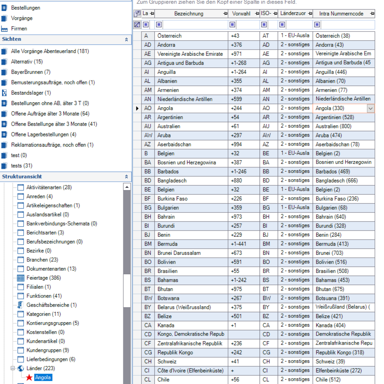Open the Angola Intra Nummerncode dropdown
The width and height of the screenshot is (384, 384).
pyautogui.click(x=370, y=108)
